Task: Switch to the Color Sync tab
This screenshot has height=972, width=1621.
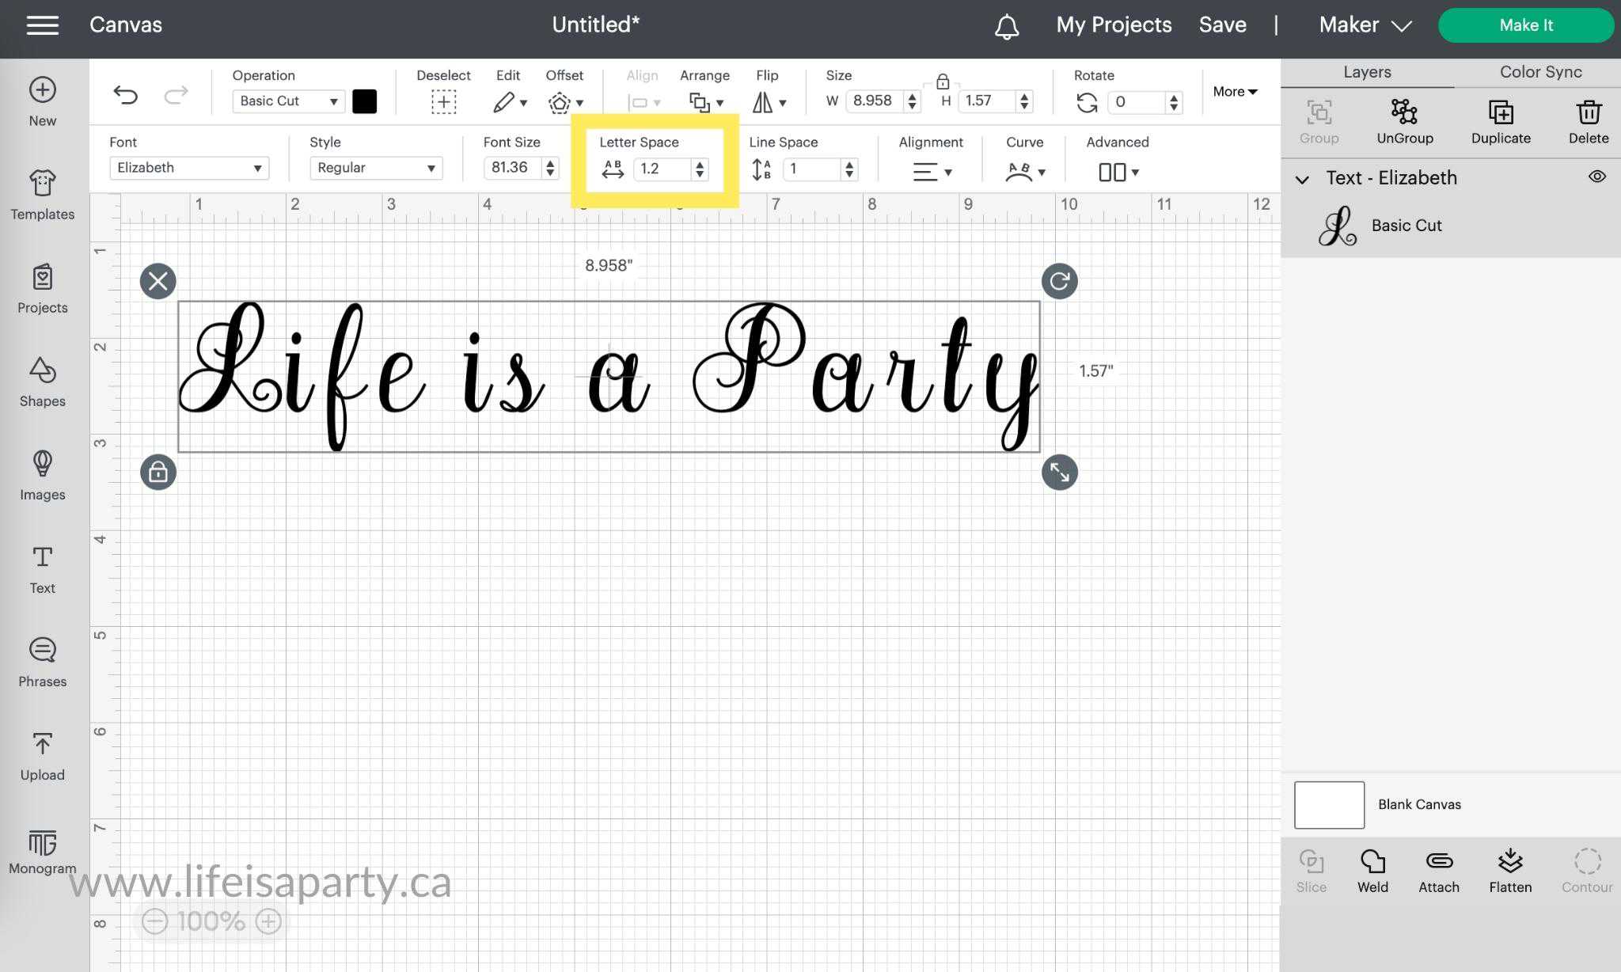Action: [1540, 72]
